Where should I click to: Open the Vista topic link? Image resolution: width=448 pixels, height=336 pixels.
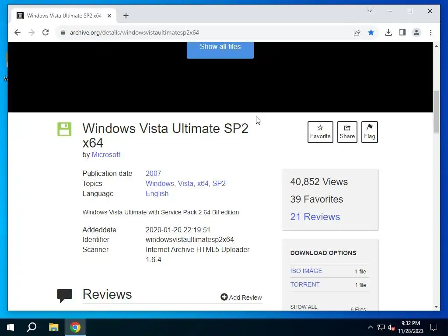point(185,183)
